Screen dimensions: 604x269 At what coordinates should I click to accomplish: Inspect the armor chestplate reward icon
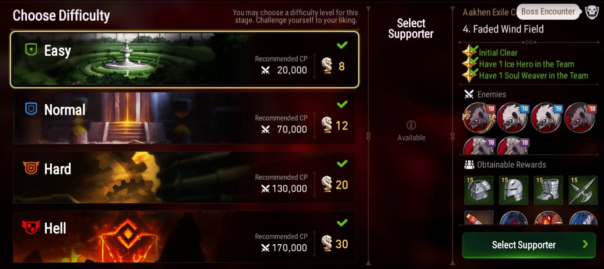pyautogui.click(x=479, y=190)
